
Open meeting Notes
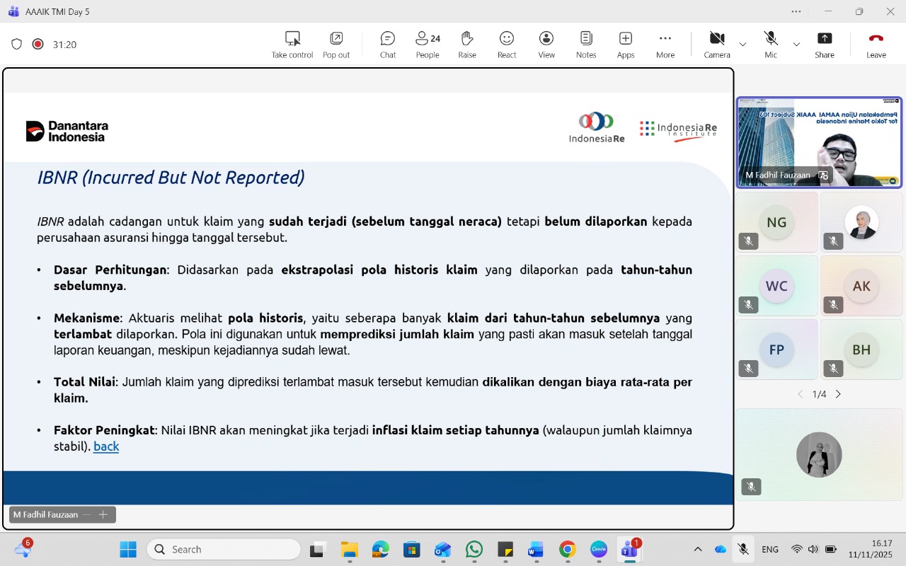(x=586, y=44)
